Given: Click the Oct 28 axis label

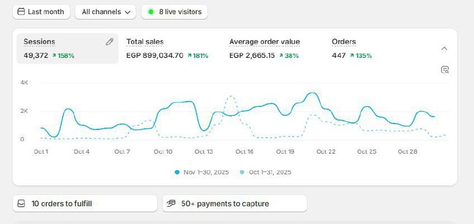Looking at the screenshot, I should coord(408,152).
